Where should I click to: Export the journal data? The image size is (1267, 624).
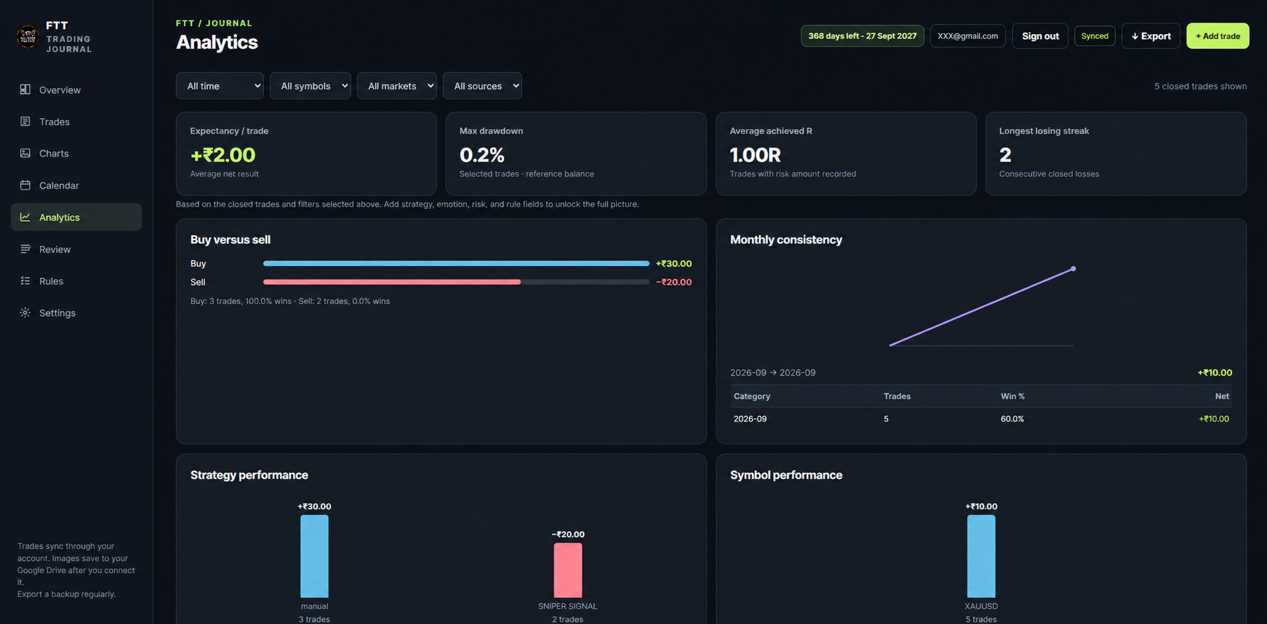pyautogui.click(x=1151, y=36)
